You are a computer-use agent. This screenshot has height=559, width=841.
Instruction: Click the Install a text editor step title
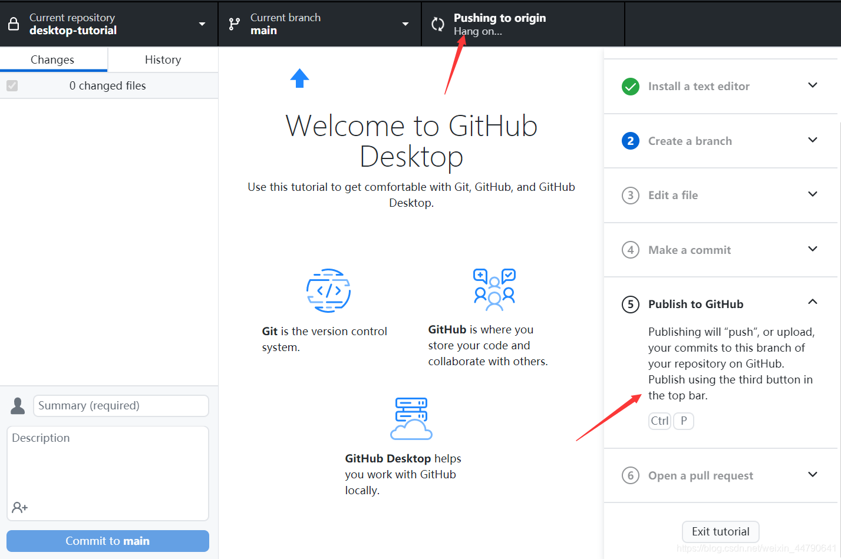click(699, 87)
